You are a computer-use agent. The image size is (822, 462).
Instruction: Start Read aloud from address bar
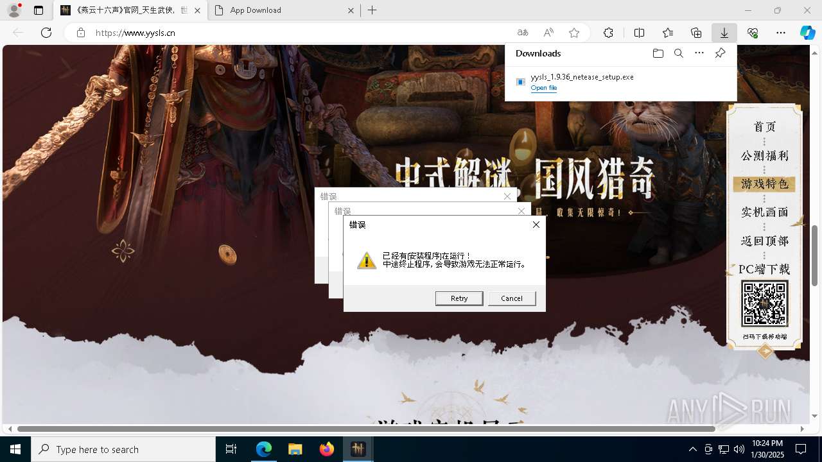548,33
